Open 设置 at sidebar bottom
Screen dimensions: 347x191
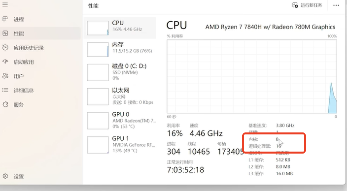[x=40, y=176]
